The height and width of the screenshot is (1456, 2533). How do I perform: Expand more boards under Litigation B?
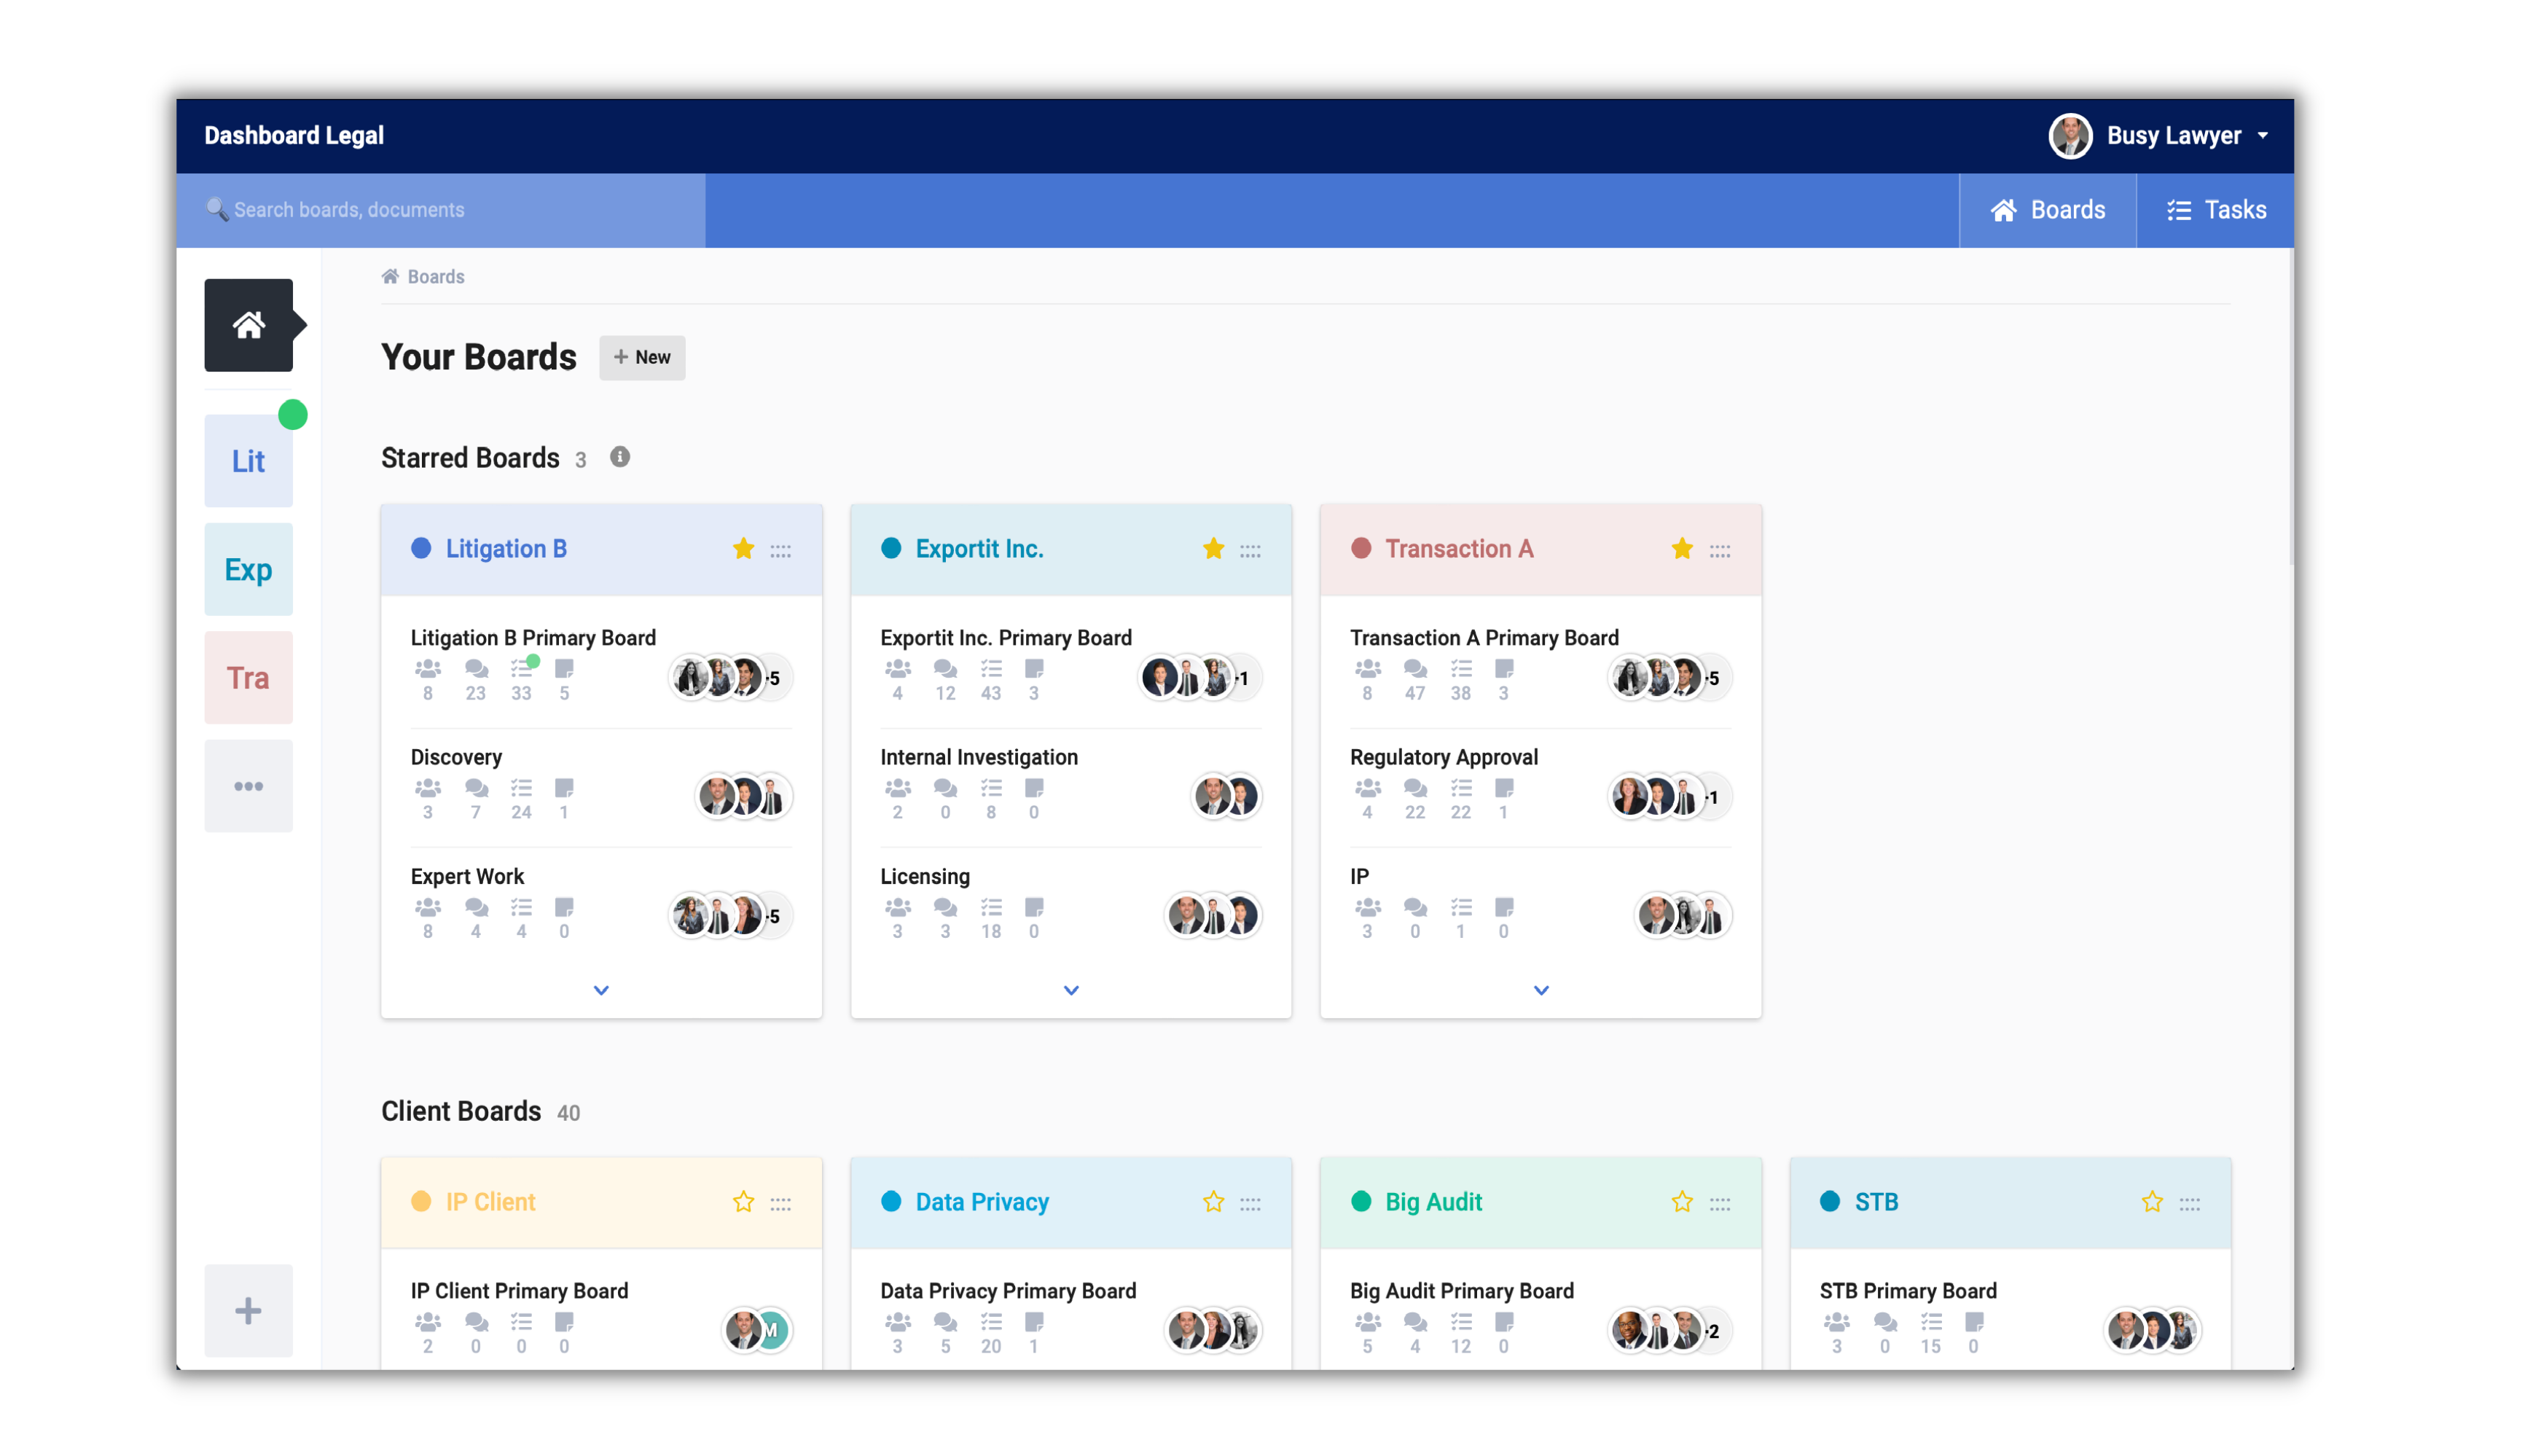coord(601,990)
